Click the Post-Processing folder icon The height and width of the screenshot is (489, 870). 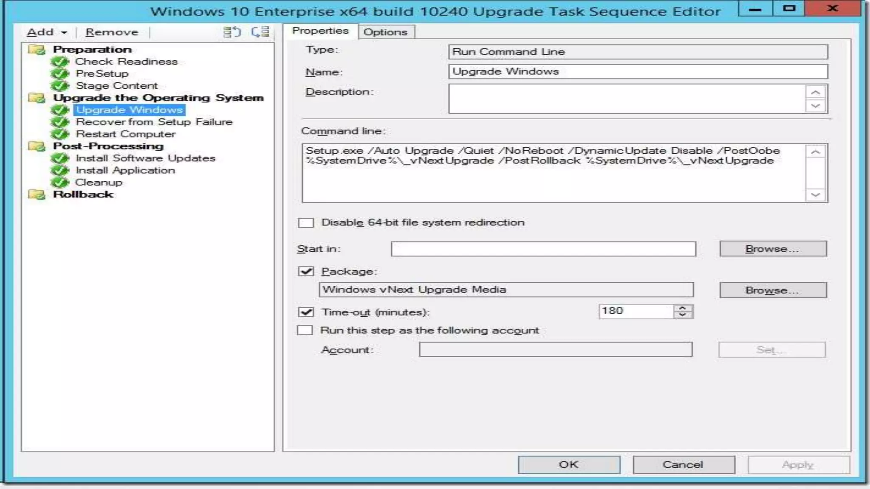37,146
